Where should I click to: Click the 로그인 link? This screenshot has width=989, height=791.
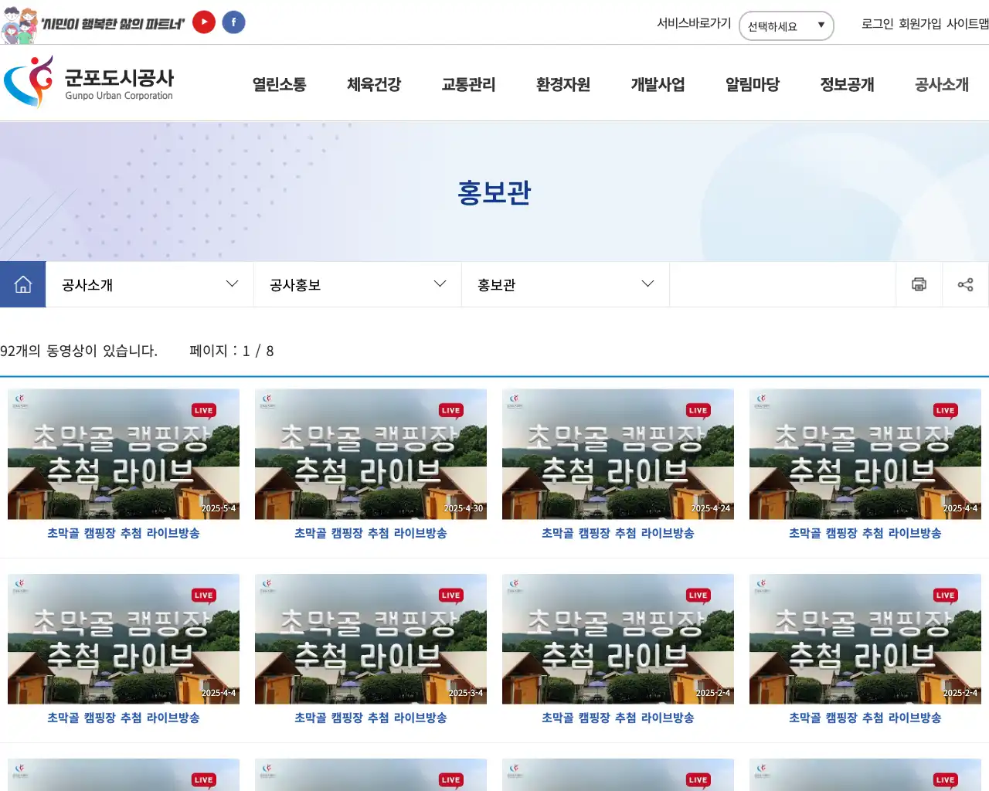(878, 24)
